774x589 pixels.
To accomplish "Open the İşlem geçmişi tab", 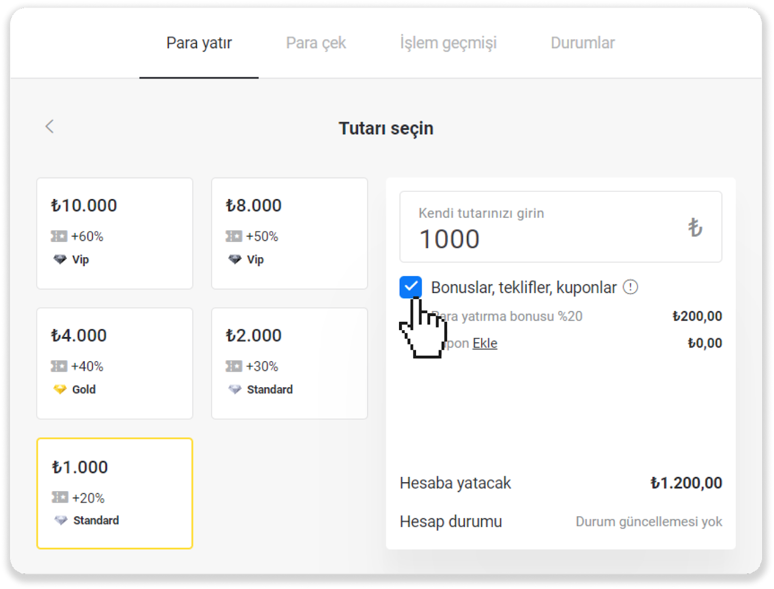I will (448, 43).
